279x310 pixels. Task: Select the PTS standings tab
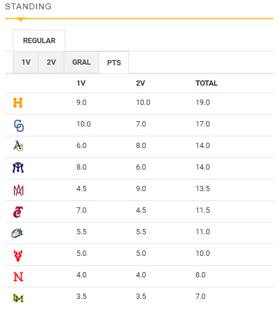click(114, 63)
